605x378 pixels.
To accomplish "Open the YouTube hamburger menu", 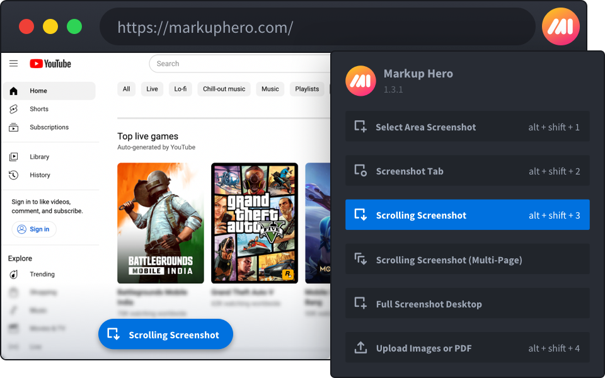I will click(x=13, y=63).
